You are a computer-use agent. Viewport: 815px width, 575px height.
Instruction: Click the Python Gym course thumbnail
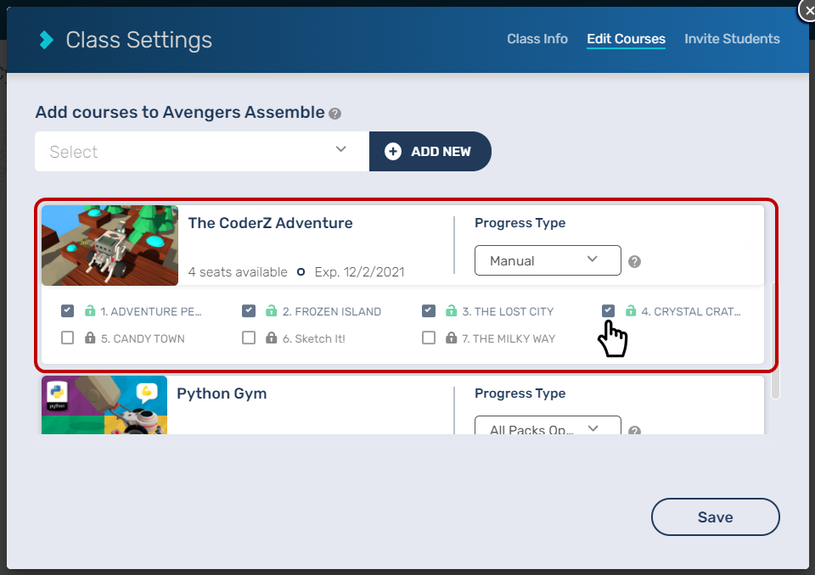[104, 405]
